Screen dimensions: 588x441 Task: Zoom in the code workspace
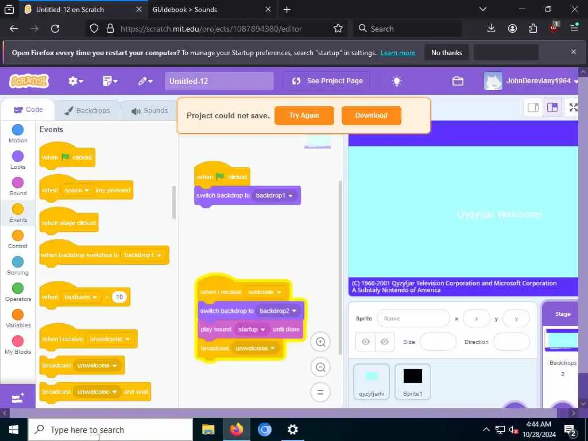pos(320,342)
